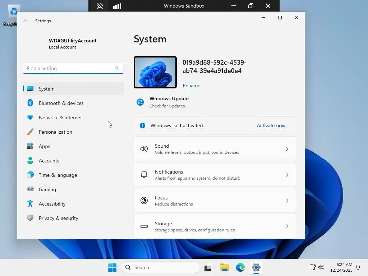Open the notification center bell in tray
368x276 pixels.
click(358, 267)
